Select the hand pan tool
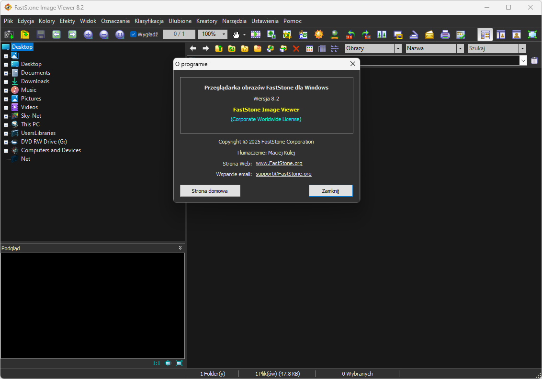Image resolution: width=542 pixels, height=379 pixels. [x=236, y=34]
